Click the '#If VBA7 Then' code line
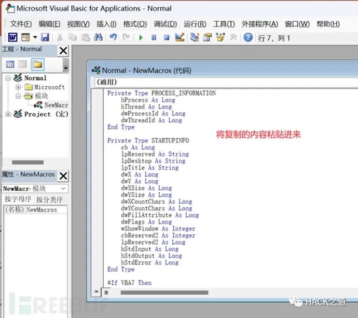The height and width of the screenshot is (318, 358). 130,283
